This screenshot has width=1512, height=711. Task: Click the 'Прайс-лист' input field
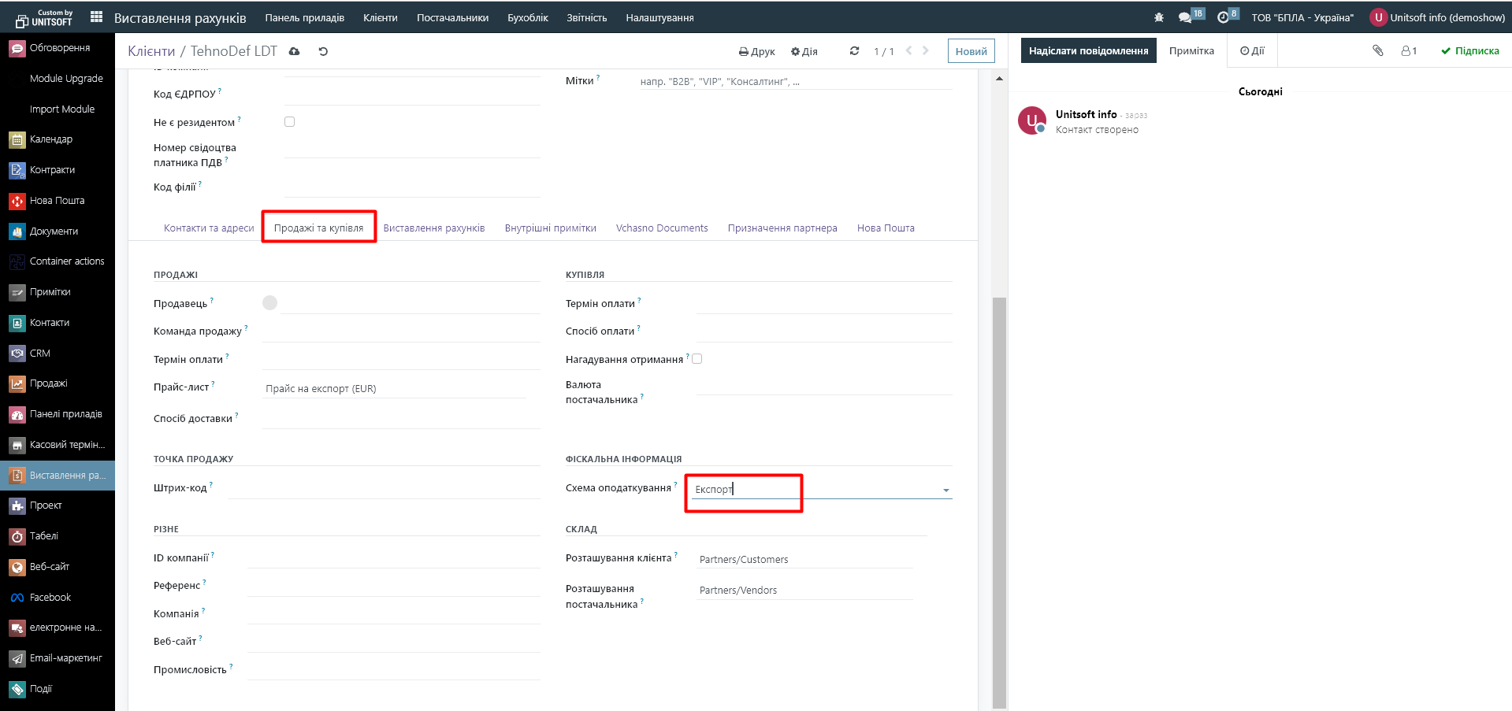point(394,388)
